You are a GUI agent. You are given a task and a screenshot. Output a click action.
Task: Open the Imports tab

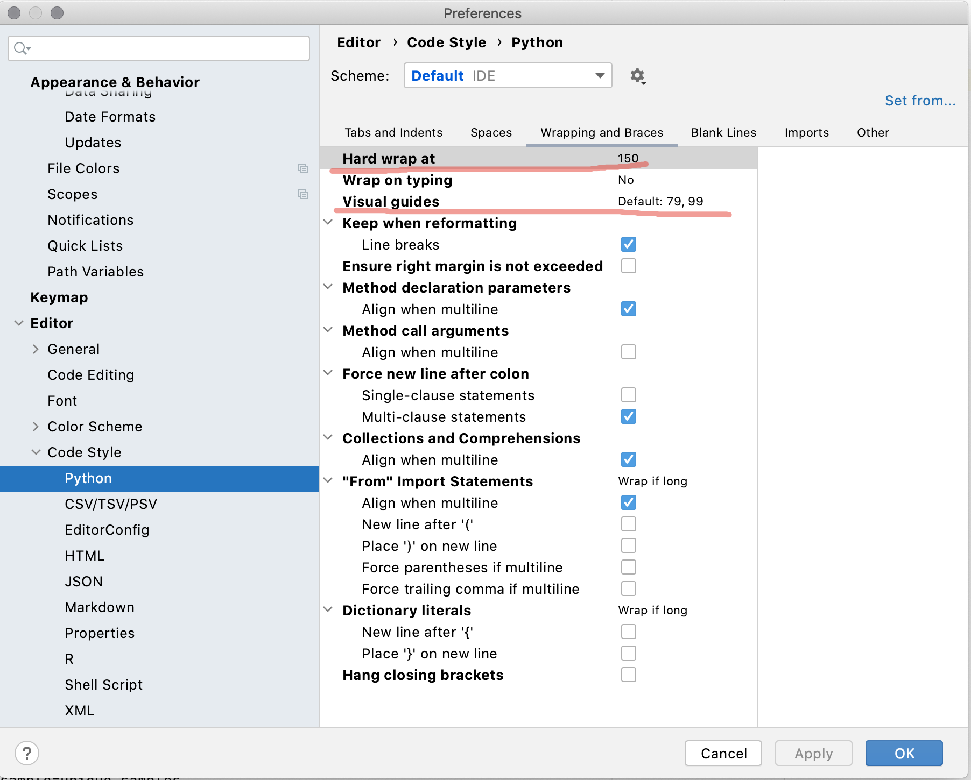tap(806, 132)
